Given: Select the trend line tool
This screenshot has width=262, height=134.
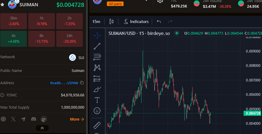Looking at the screenshot, I should point(97,46).
